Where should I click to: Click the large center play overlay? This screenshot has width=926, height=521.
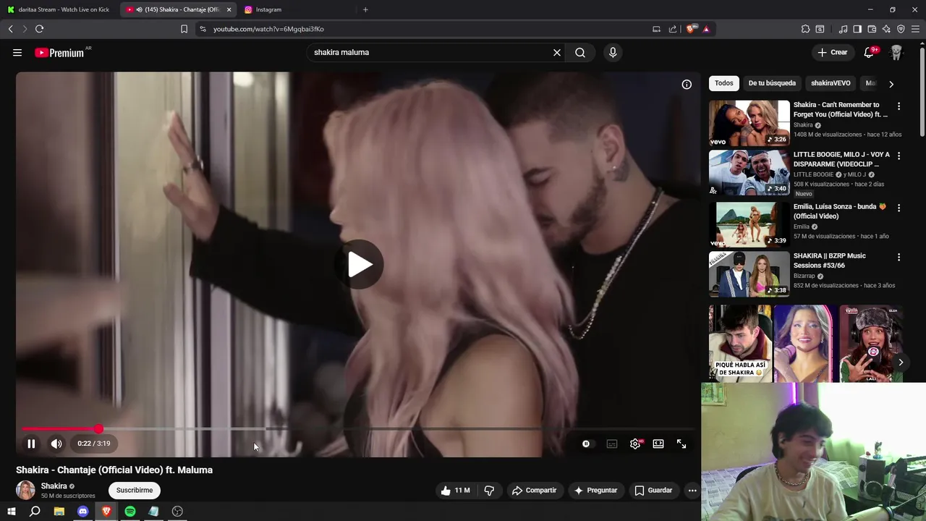(x=359, y=265)
